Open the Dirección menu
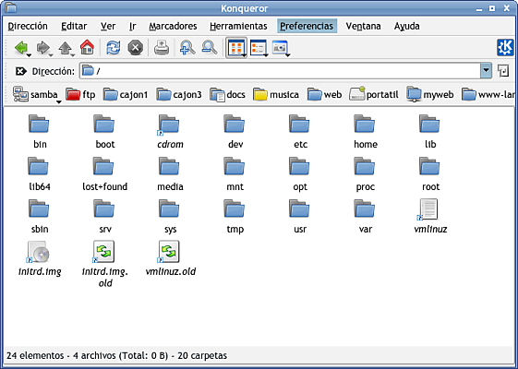The height and width of the screenshot is (369, 518). [28, 26]
